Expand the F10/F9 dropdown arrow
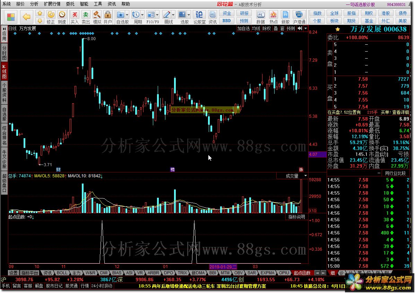Screen dimensions: 415x293 click(157, 15)
